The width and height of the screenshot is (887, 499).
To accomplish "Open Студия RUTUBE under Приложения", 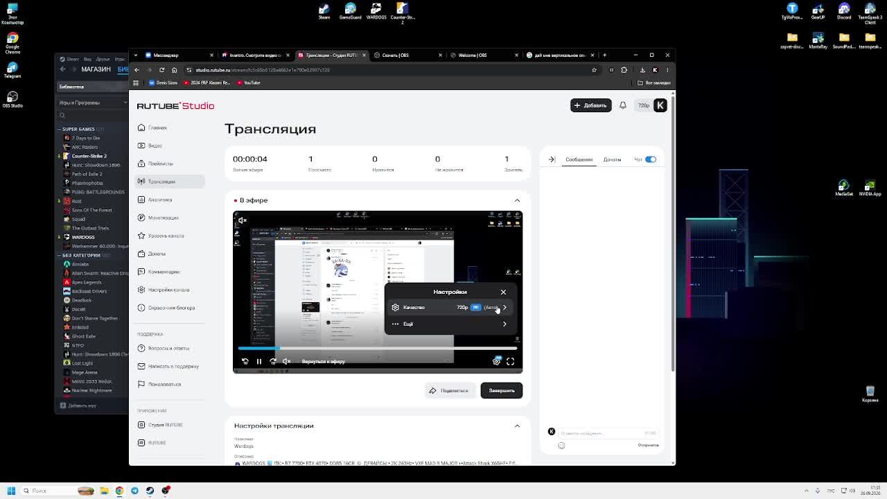I will pos(161,425).
